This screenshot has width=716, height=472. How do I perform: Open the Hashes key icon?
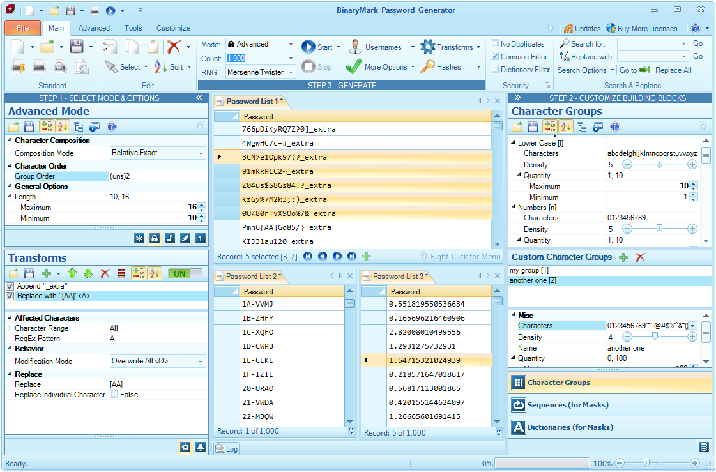[427, 66]
